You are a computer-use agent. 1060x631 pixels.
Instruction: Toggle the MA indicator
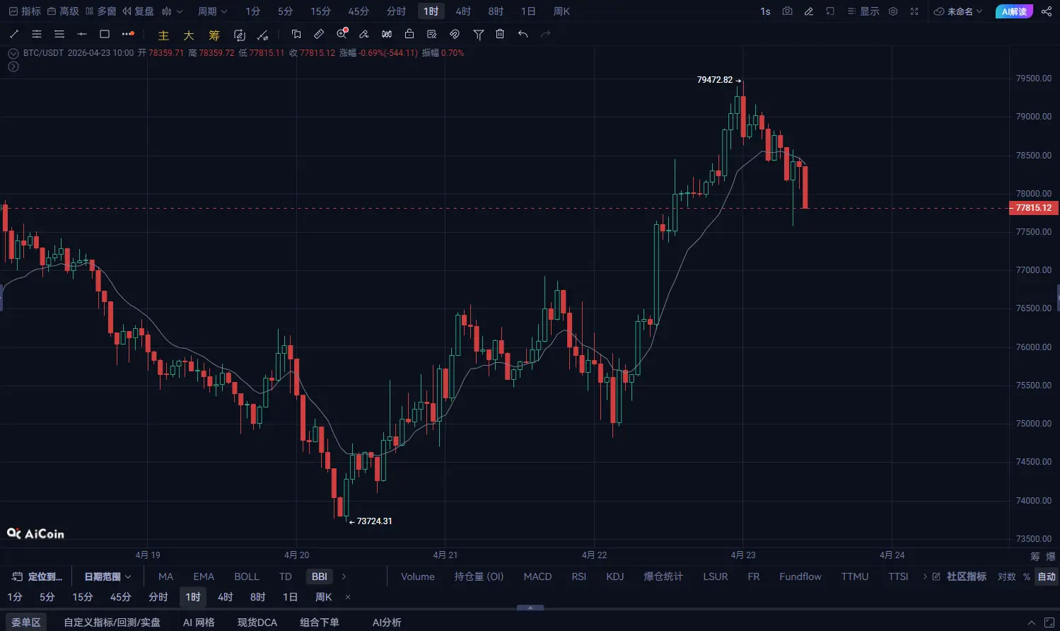click(x=165, y=577)
